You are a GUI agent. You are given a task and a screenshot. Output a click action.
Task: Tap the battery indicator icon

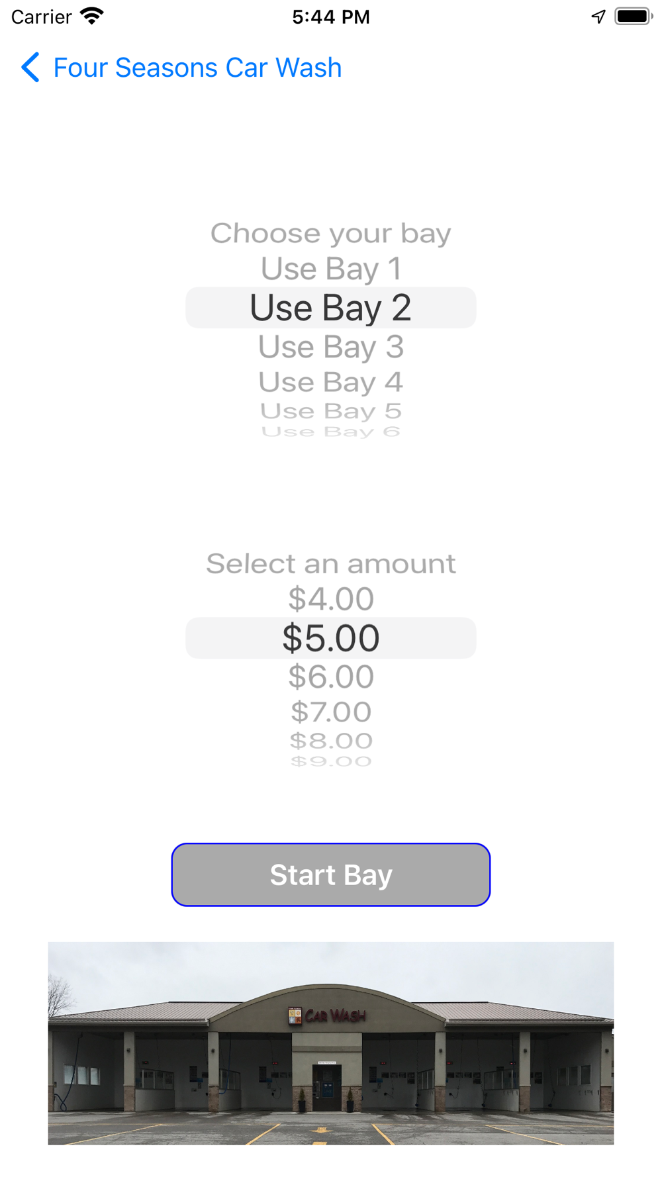(634, 17)
